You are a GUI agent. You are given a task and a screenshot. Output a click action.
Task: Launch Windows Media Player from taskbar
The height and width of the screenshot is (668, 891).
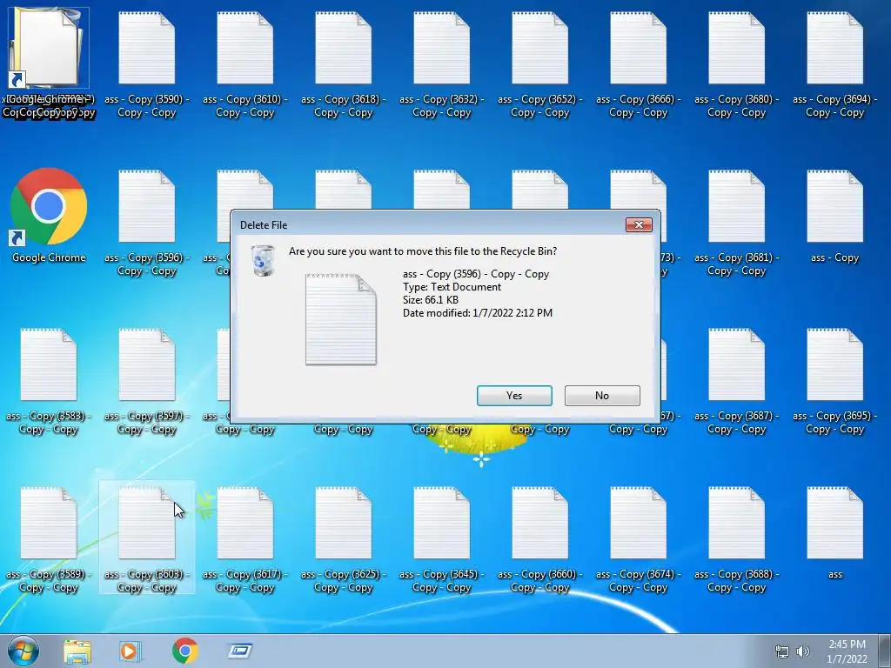coord(131,651)
